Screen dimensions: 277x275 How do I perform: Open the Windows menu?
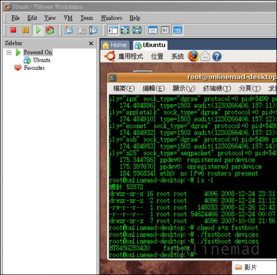pyautogui.click(x=111, y=18)
